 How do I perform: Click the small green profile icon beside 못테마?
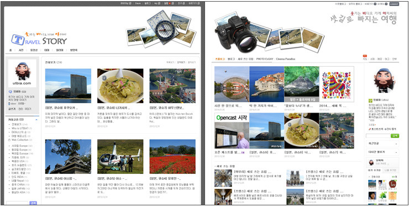(370, 100)
